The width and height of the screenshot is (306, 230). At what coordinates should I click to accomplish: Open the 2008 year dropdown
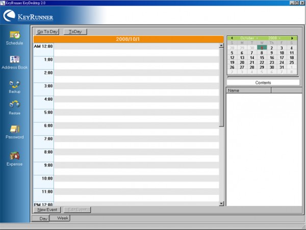[274, 38]
